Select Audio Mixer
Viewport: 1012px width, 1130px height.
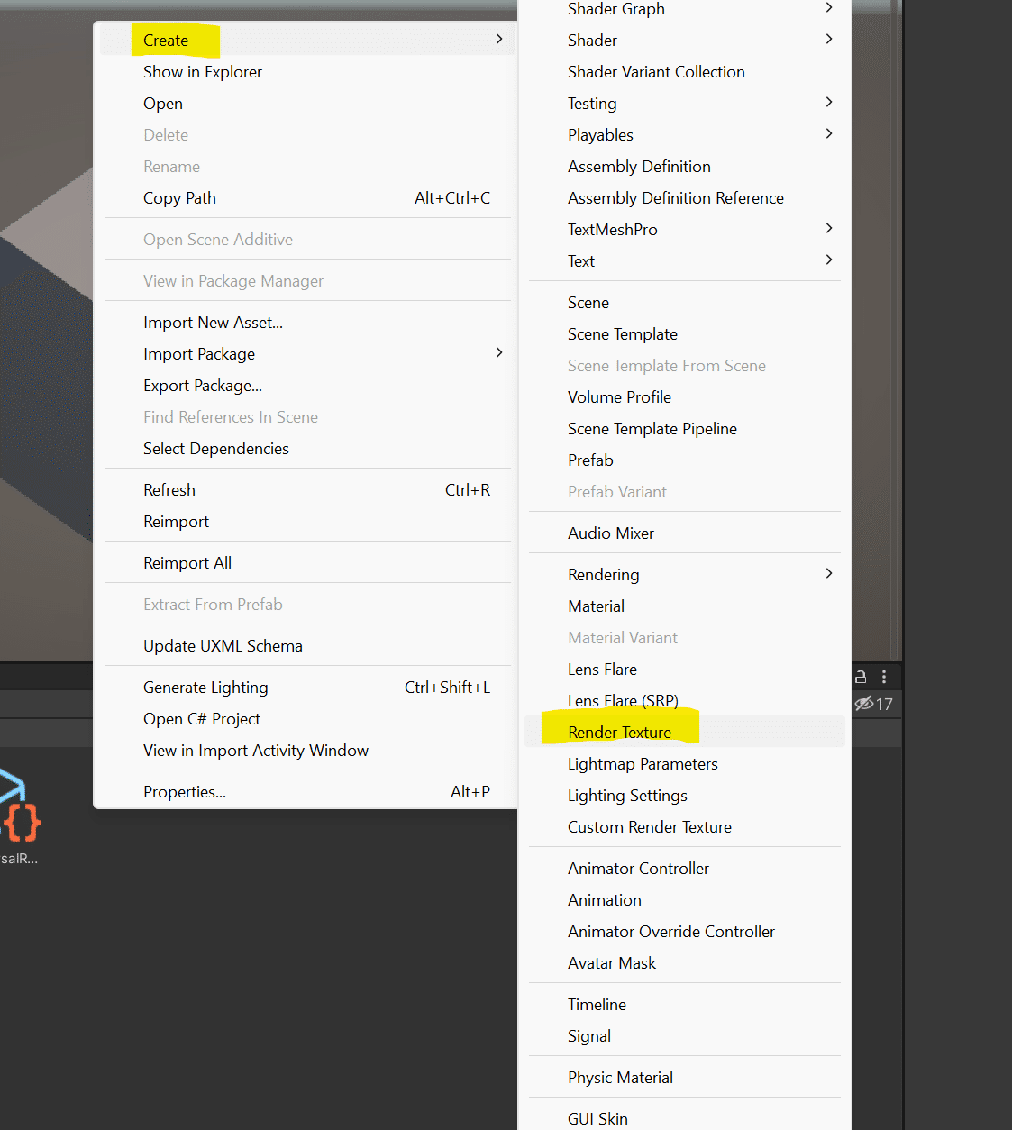[685, 533]
